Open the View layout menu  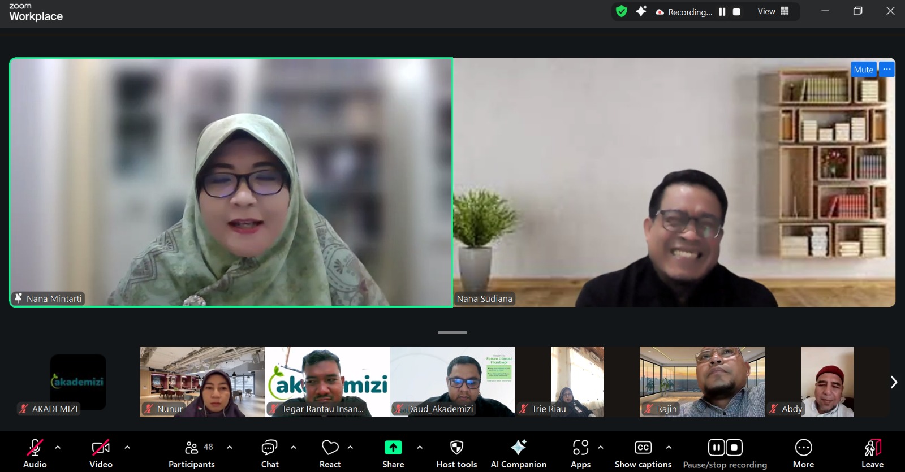[x=773, y=11]
